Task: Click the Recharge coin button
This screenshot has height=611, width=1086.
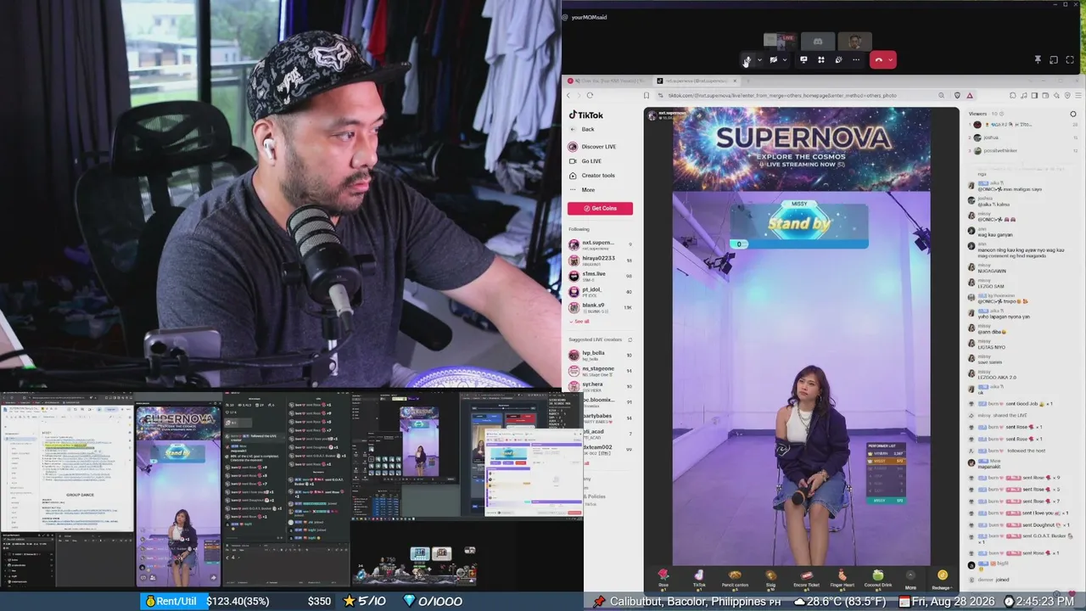Action: 941,580
